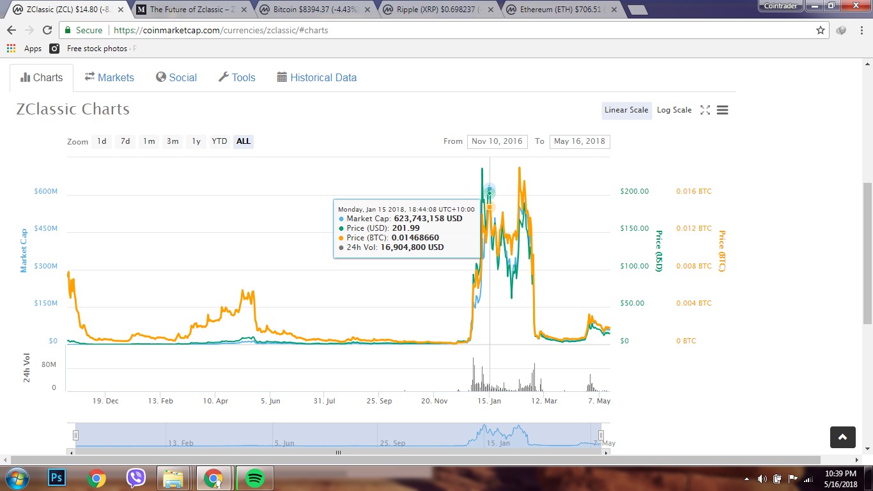This screenshot has width=873, height=491.
Task: Set chart zoom to 1m
Action: pos(149,141)
